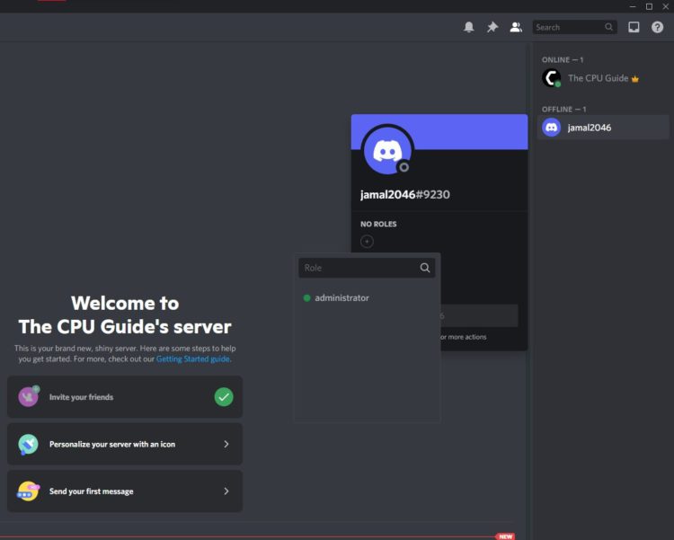Viewport: 674px width, 540px height.
Task: Click the invite friends purple icon
Action: point(29,396)
